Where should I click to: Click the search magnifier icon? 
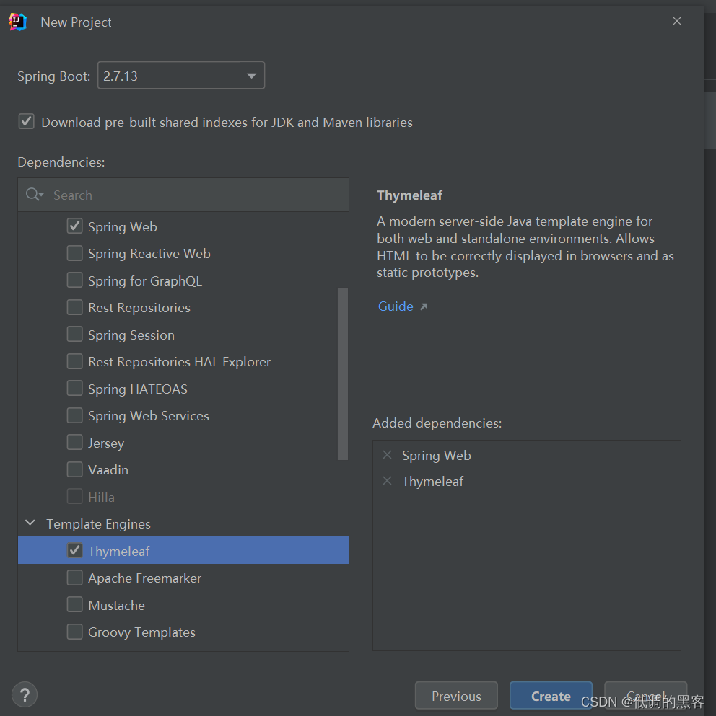click(x=34, y=195)
